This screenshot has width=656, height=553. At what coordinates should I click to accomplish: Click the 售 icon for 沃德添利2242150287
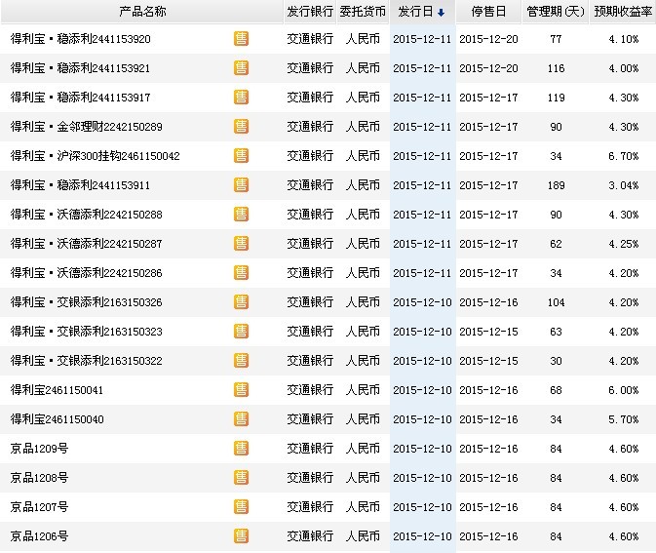pos(241,244)
